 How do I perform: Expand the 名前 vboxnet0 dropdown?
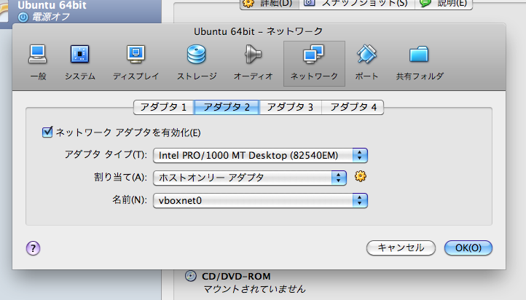point(261,200)
